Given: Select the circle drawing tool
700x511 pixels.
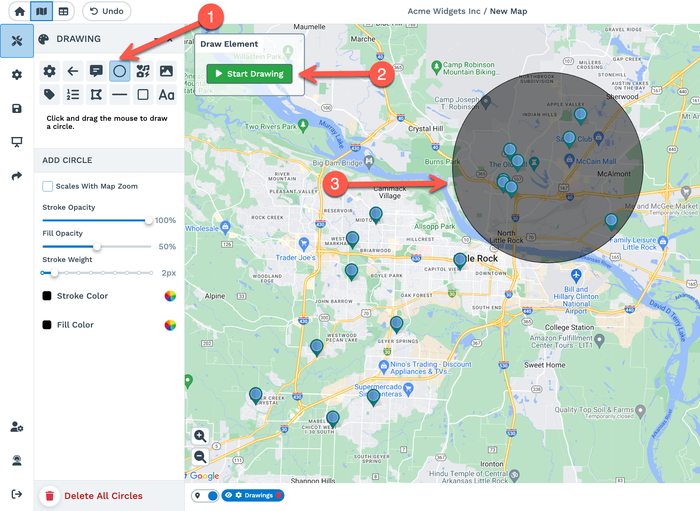Looking at the screenshot, I should click(x=119, y=71).
